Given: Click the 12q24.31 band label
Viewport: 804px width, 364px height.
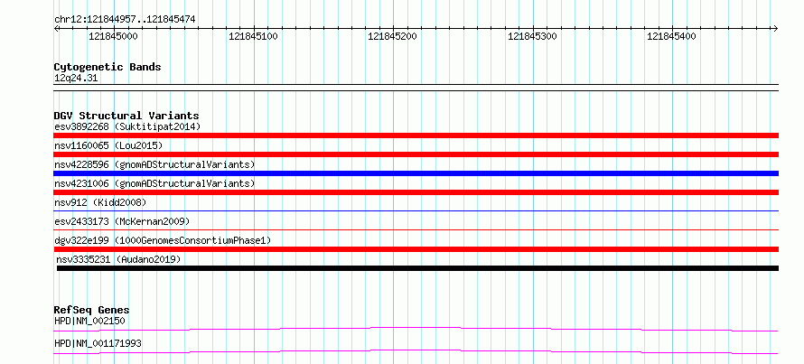Looking at the screenshot, I should 76,78.
